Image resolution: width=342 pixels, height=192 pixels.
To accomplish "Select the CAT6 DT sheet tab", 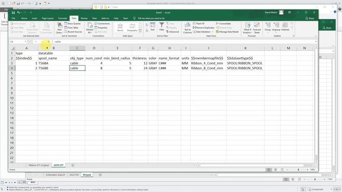I will coord(58,165).
